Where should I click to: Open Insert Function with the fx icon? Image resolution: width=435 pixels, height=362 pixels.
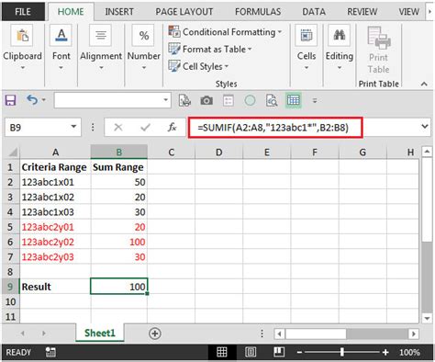coord(172,127)
